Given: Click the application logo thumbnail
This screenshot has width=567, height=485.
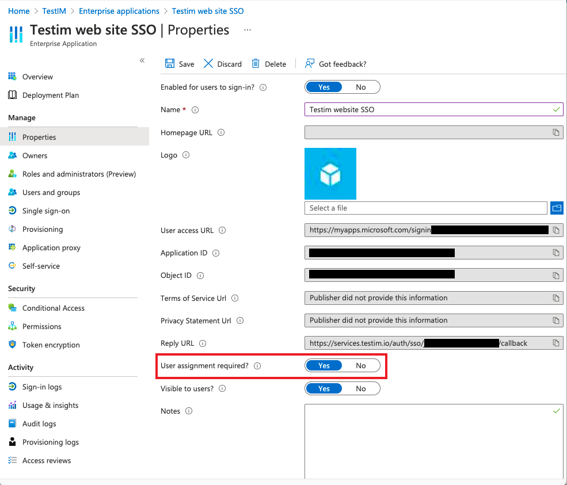Looking at the screenshot, I should pos(330,174).
